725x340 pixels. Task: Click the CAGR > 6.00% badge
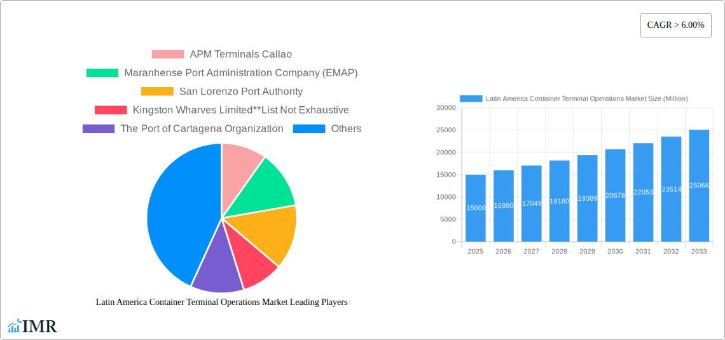pyautogui.click(x=675, y=25)
